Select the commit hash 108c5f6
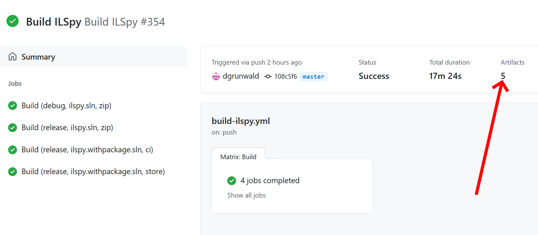This screenshot has width=538, height=235. tap(285, 76)
